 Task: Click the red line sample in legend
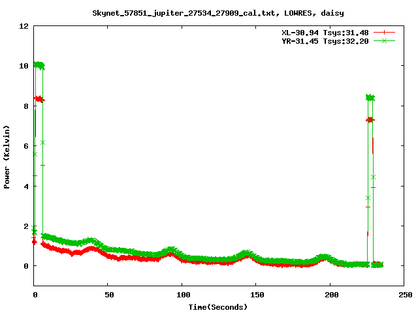tap(384, 33)
